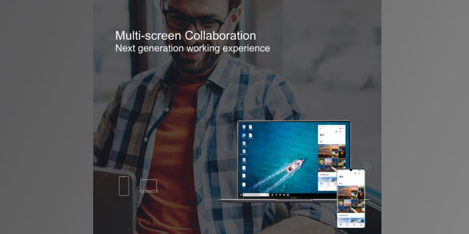Click Next generation working experience subtitle
The image size is (469, 234).
coord(193,48)
